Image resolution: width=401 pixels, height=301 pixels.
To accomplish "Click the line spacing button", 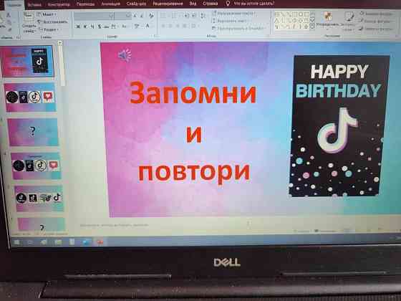I will coord(203,16).
